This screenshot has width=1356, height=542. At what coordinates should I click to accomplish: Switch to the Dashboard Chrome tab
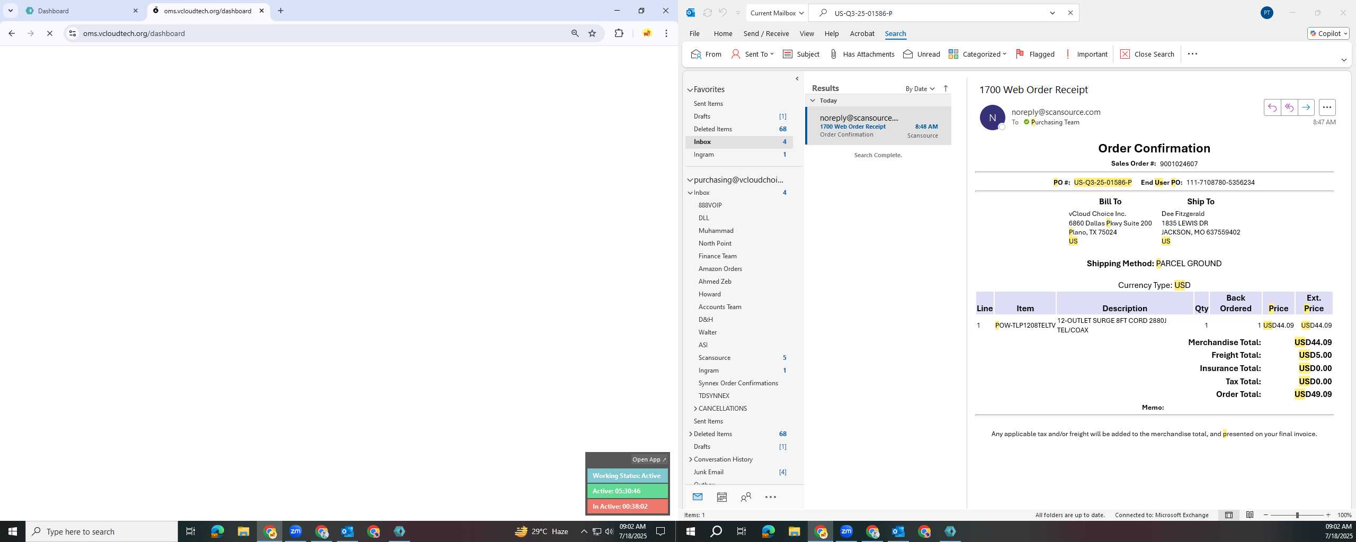(x=82, y=11)
